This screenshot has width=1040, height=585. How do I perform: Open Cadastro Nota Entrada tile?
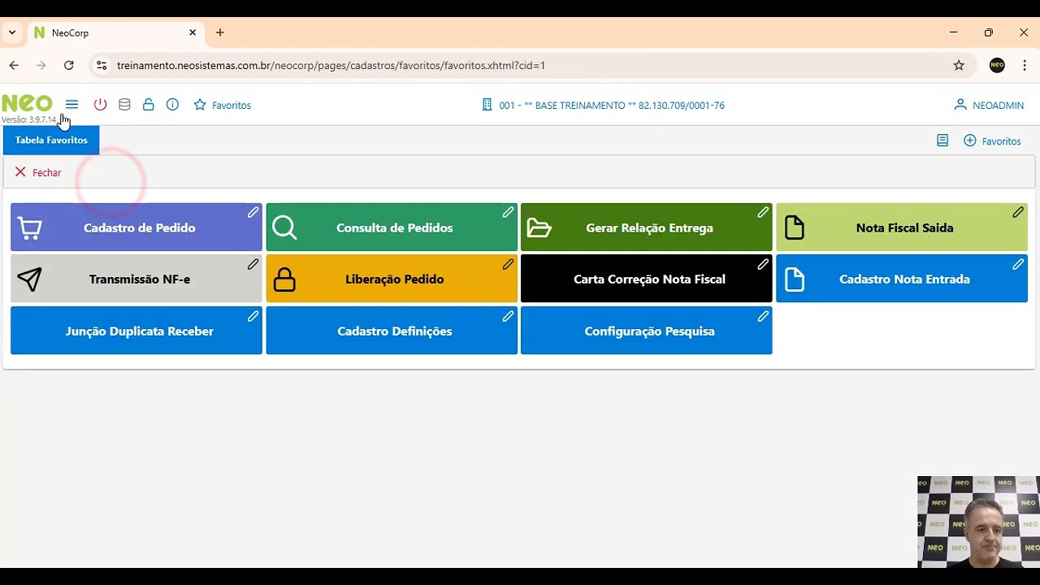(x=902, y=279)
